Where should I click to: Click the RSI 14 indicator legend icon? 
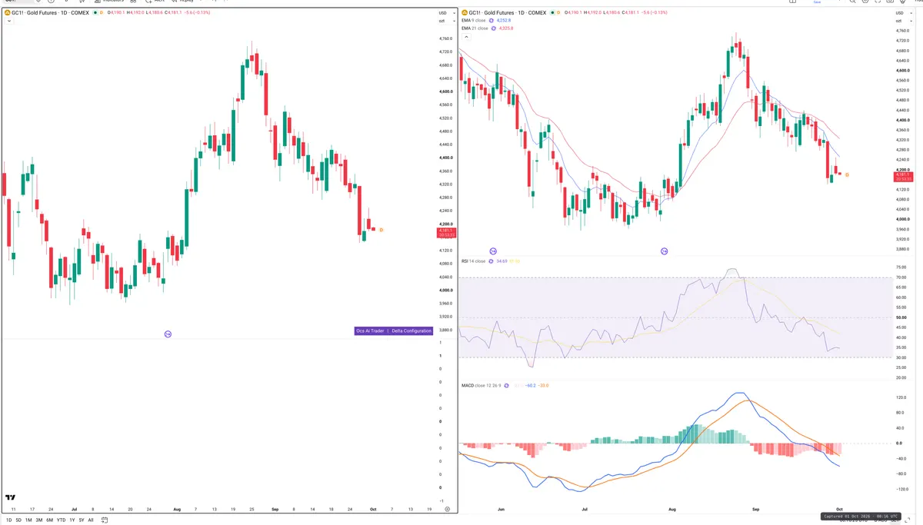click(491, 261)
